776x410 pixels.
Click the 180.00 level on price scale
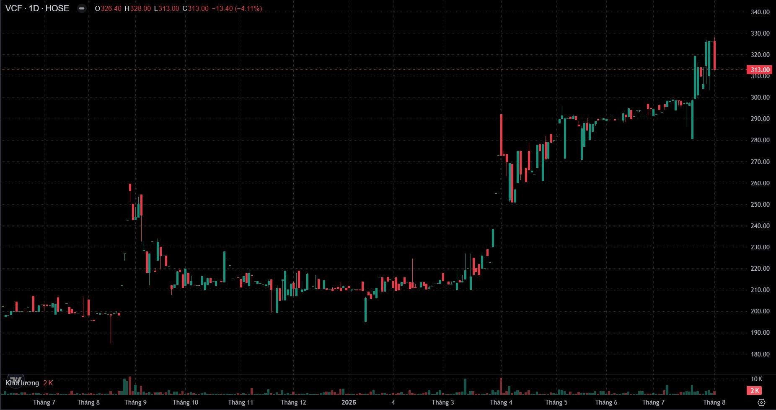(760, 354)
